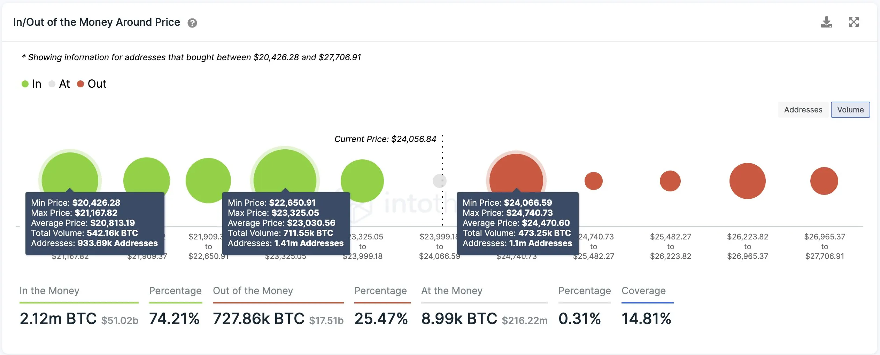Select the gray At-the-Money bubble near current price
This screenshot has width=880, height=355.
[440, 180]
